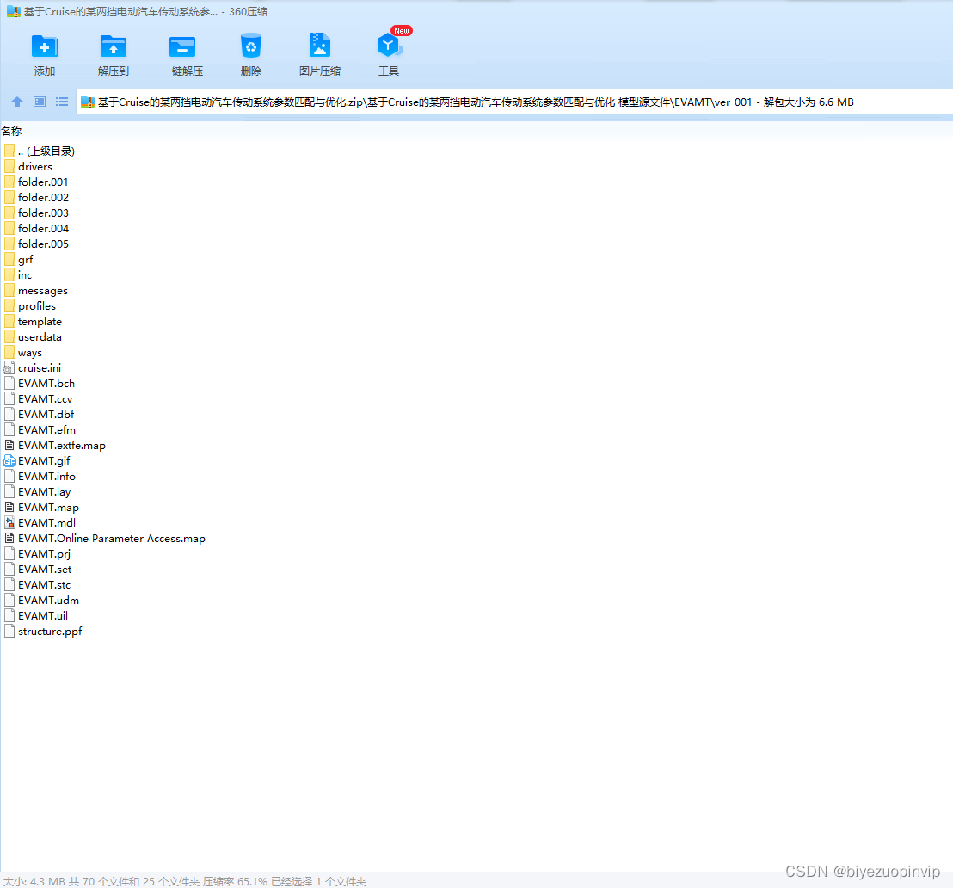Image resolution: width=953 pixels, height=888 pixels.
Task: Click the 一键解压 (one-click extract) icon
Action: tap(181, 46)
